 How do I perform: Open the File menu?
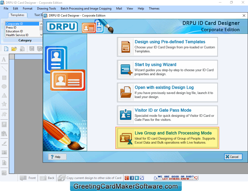pos(6,9)
